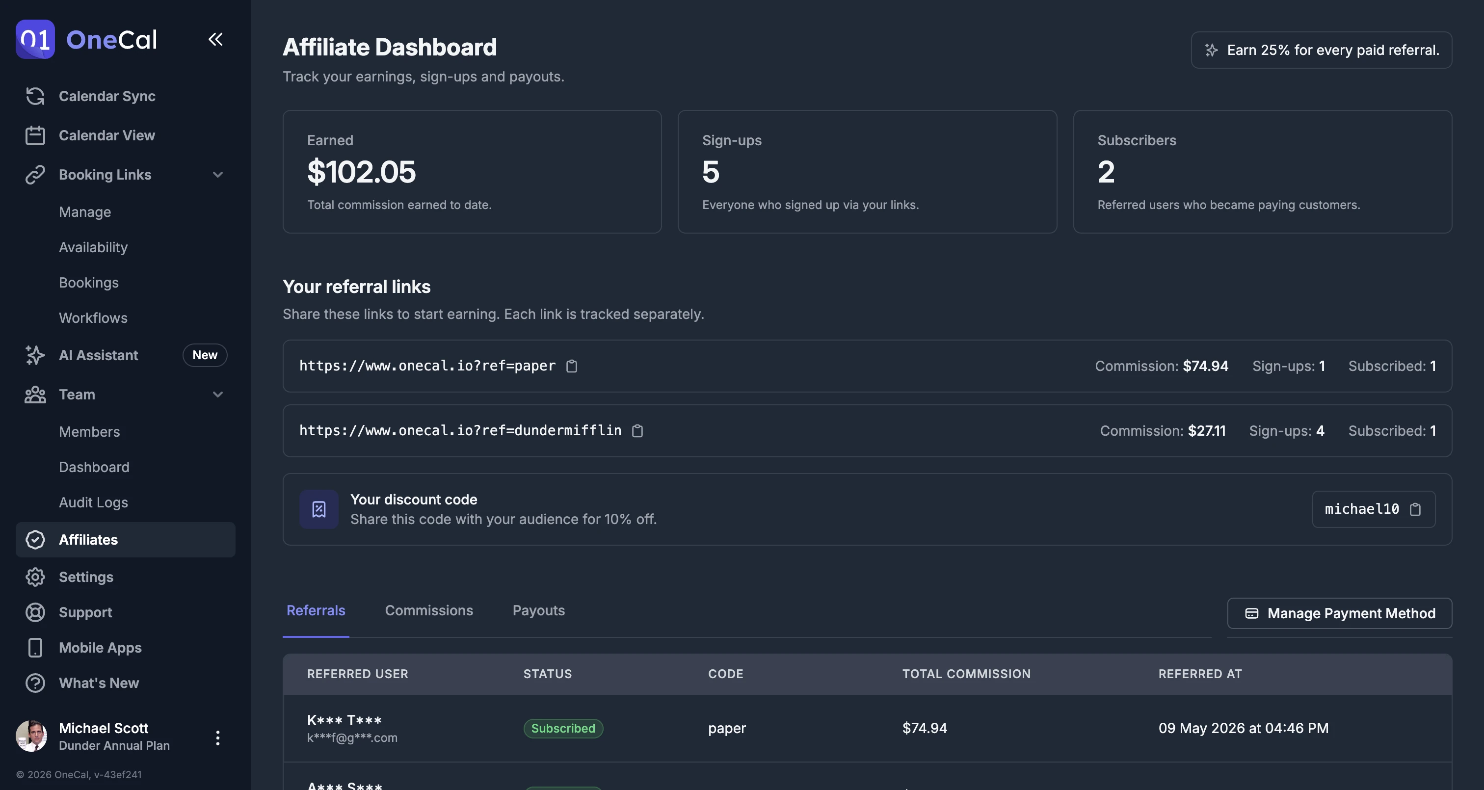
Task: Click the Calendar Sync icon
Action: (35, 96)
